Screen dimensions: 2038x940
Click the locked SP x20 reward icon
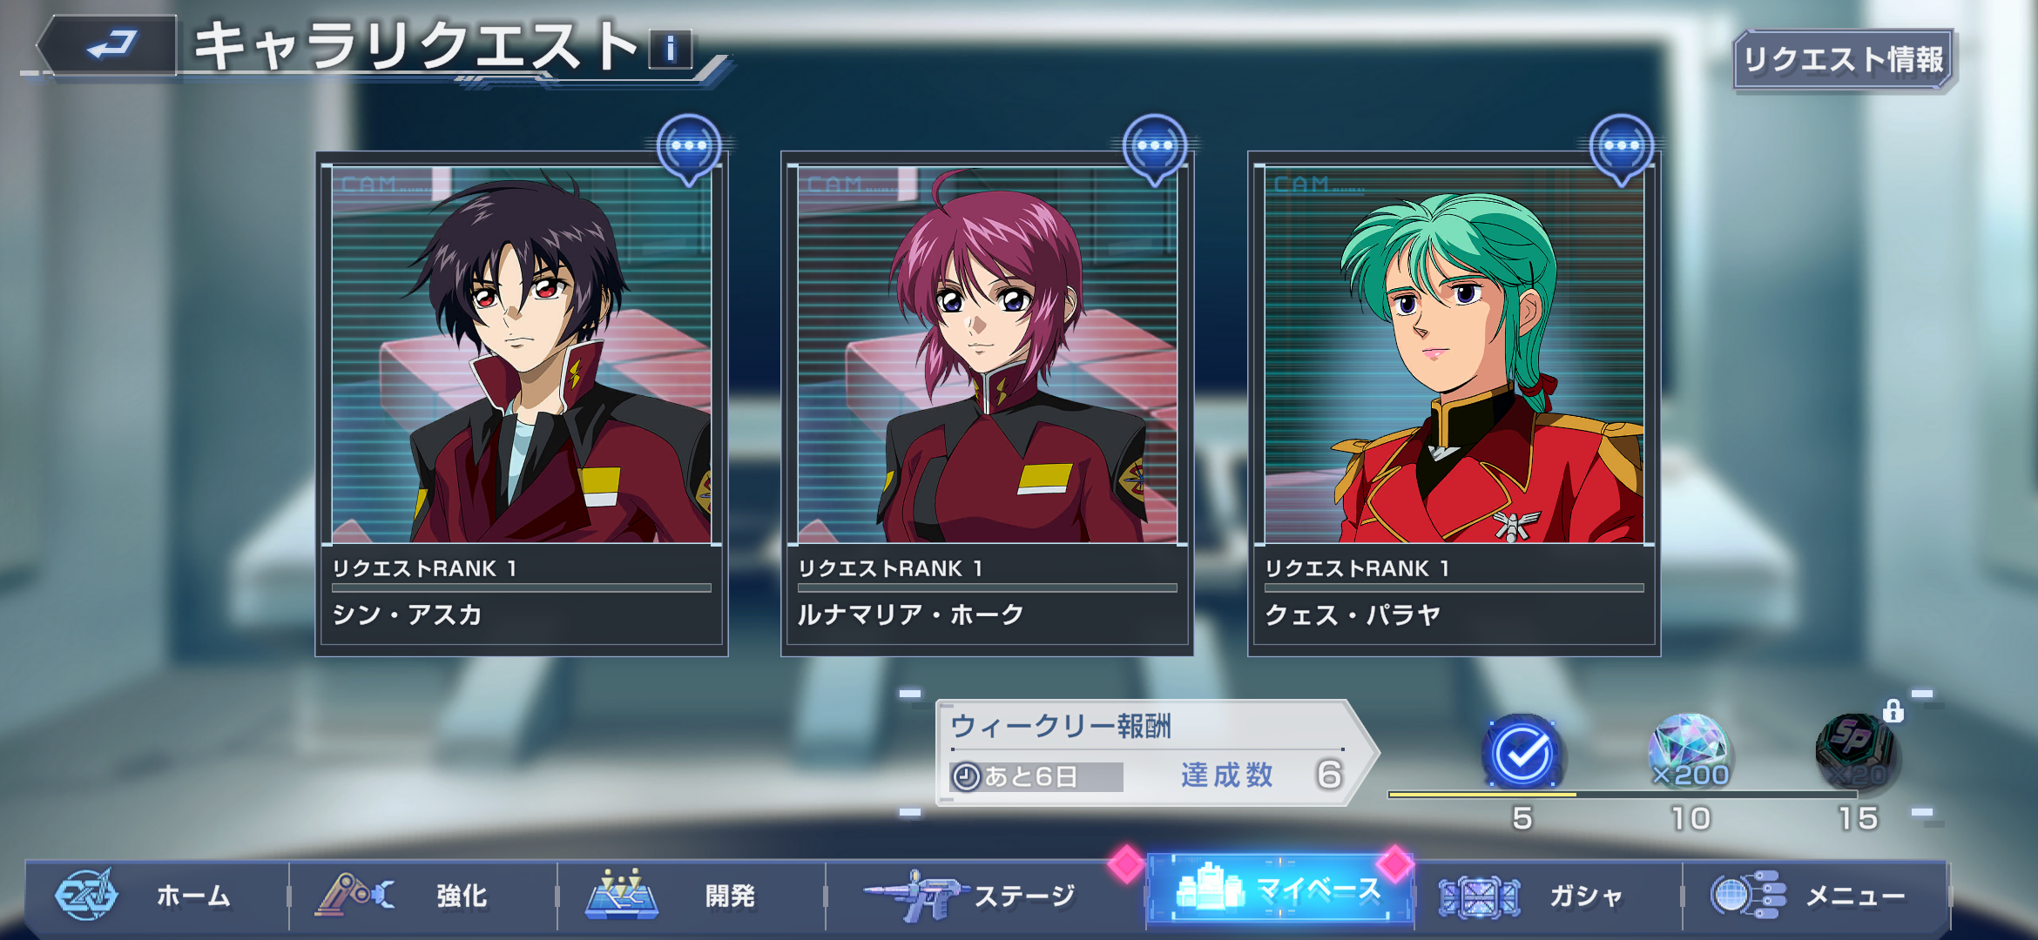[x=1858, y=750]
